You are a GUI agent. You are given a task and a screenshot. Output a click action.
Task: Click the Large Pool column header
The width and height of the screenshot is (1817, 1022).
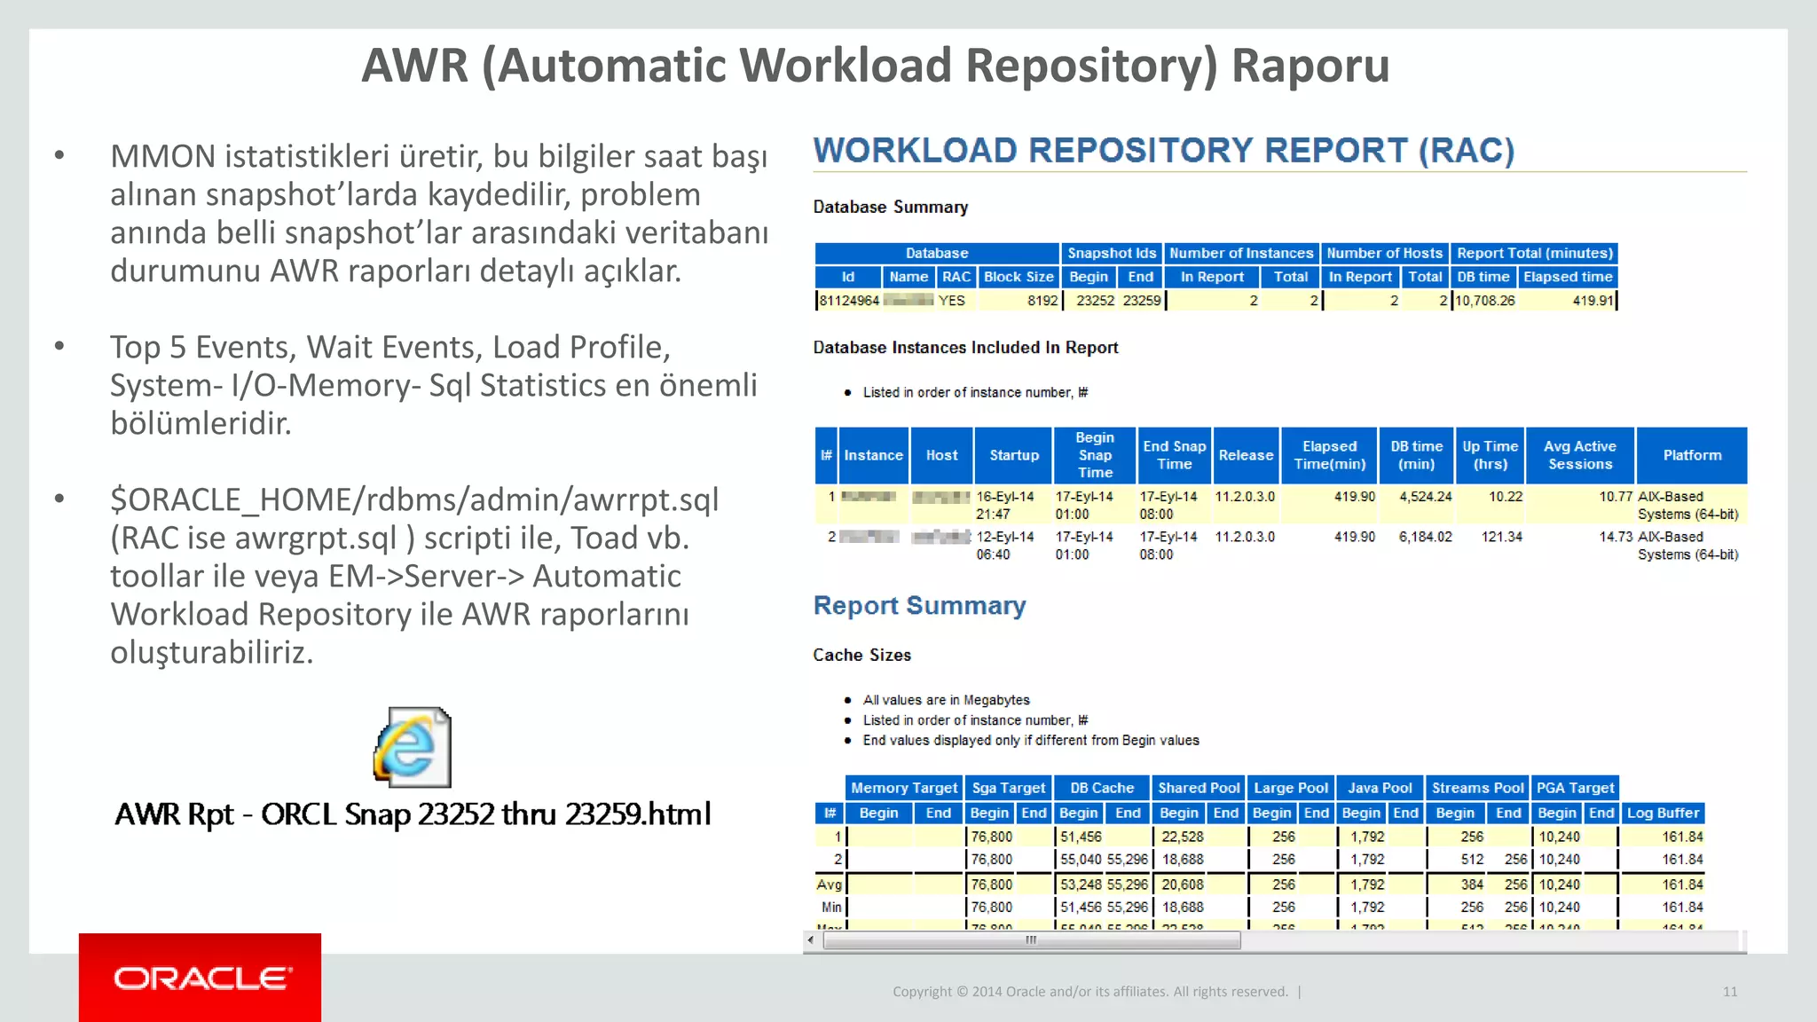(x=1291, y=788)
